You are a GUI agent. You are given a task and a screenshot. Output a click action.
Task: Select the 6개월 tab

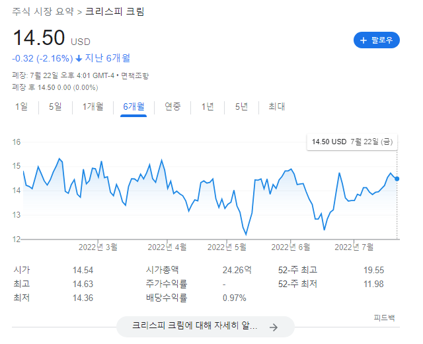click(x=134, y=107)
